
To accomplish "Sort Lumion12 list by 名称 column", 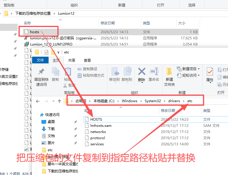I will click(27, 23).
